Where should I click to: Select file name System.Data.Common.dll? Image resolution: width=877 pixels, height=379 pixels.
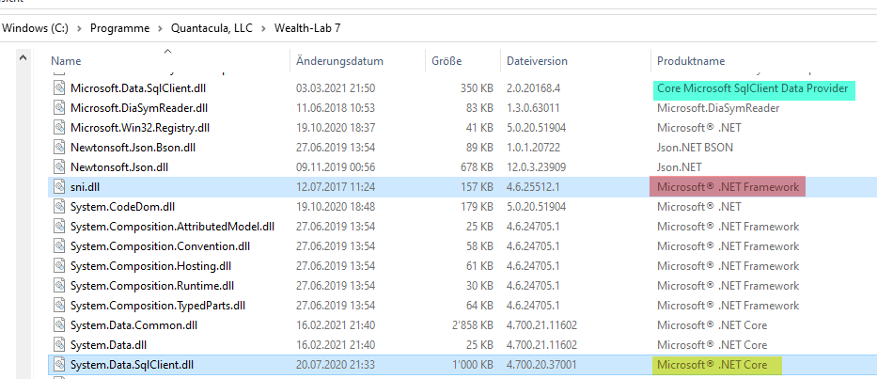point(133,324)
